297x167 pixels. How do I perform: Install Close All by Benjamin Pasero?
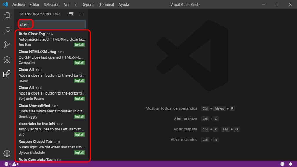[79, 99]
